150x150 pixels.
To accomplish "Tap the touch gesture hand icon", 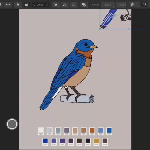I will click(x=27, y=5).
